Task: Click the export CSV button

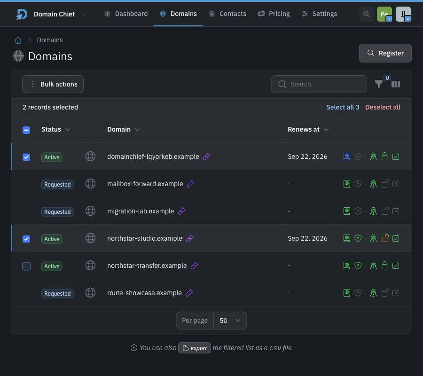Action: coord(195,348)
